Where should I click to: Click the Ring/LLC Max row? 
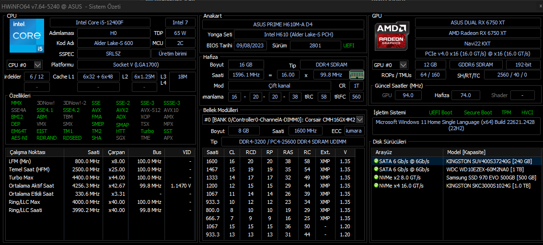click(101, 202)
